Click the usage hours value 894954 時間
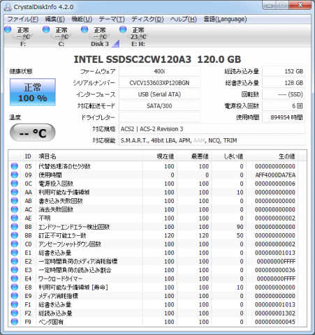The image size is (315, 335). [x=284, y=117]
